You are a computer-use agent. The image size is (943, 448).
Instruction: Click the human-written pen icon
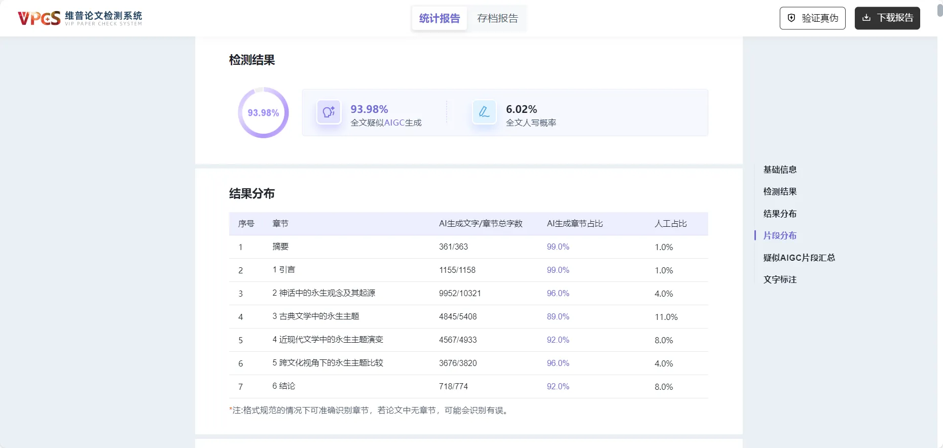click(x=484, y=112)
